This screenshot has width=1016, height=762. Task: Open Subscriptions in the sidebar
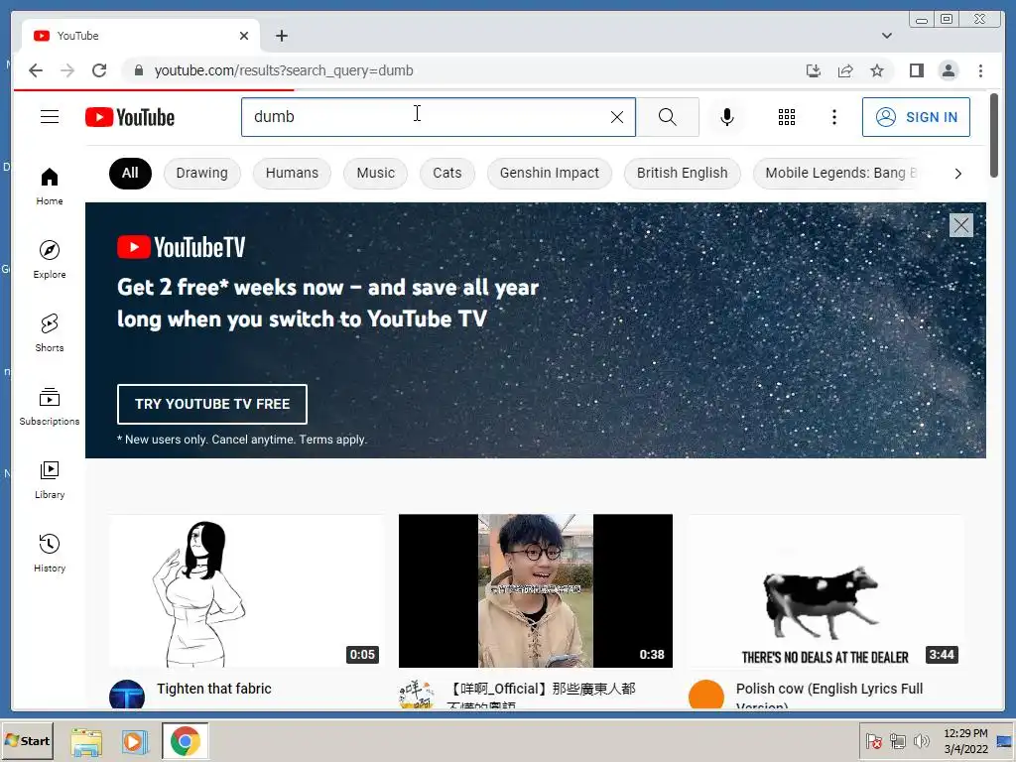[x=50, y=406]
